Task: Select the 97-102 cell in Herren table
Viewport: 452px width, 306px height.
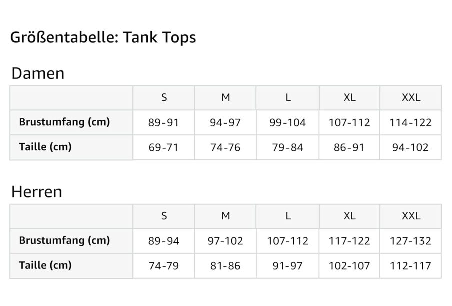Action: (225, 241)
